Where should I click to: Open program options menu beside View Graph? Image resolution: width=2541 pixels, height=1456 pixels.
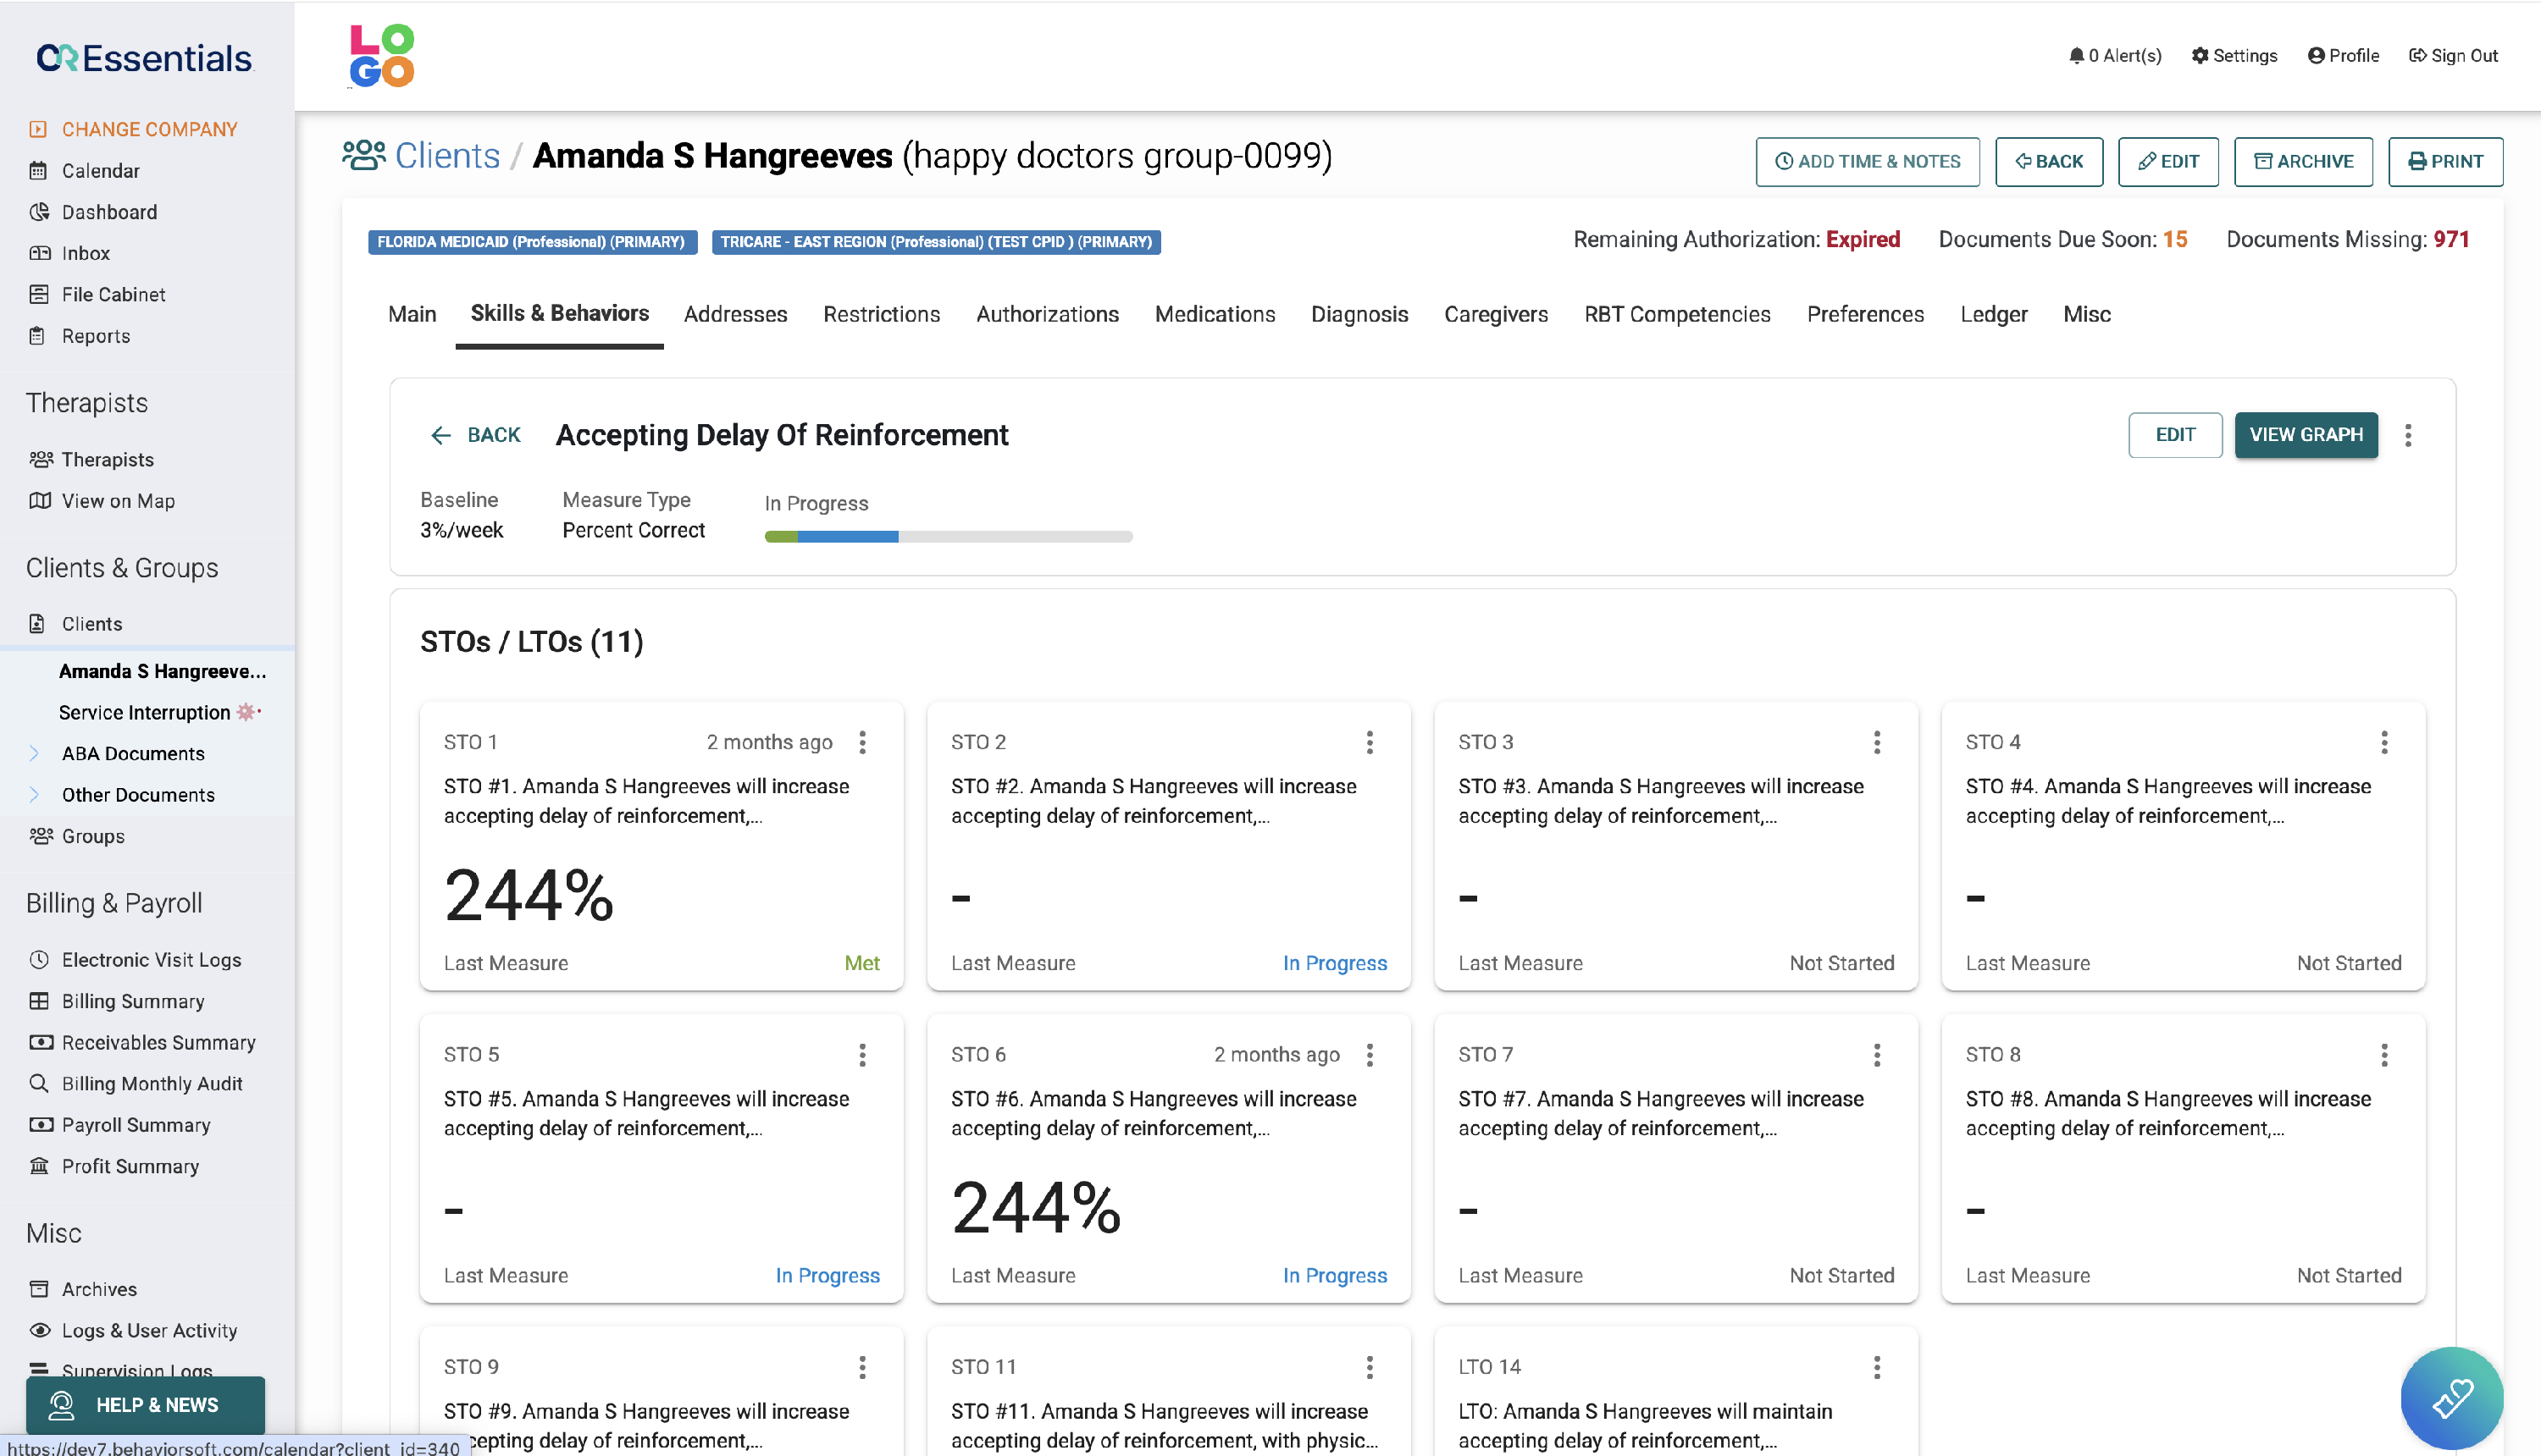[2408, 435]
